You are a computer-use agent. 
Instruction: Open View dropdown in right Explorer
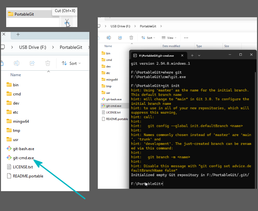tap(169, 38)
